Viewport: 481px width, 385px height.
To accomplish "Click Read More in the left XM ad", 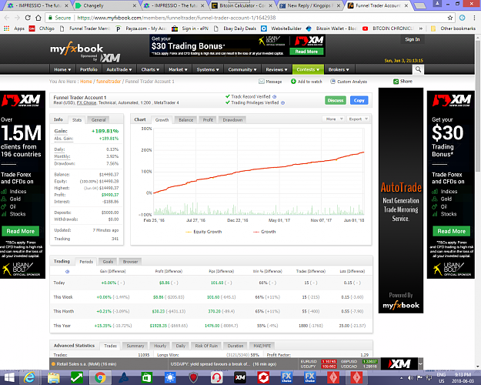I will [x=21, y=231].
